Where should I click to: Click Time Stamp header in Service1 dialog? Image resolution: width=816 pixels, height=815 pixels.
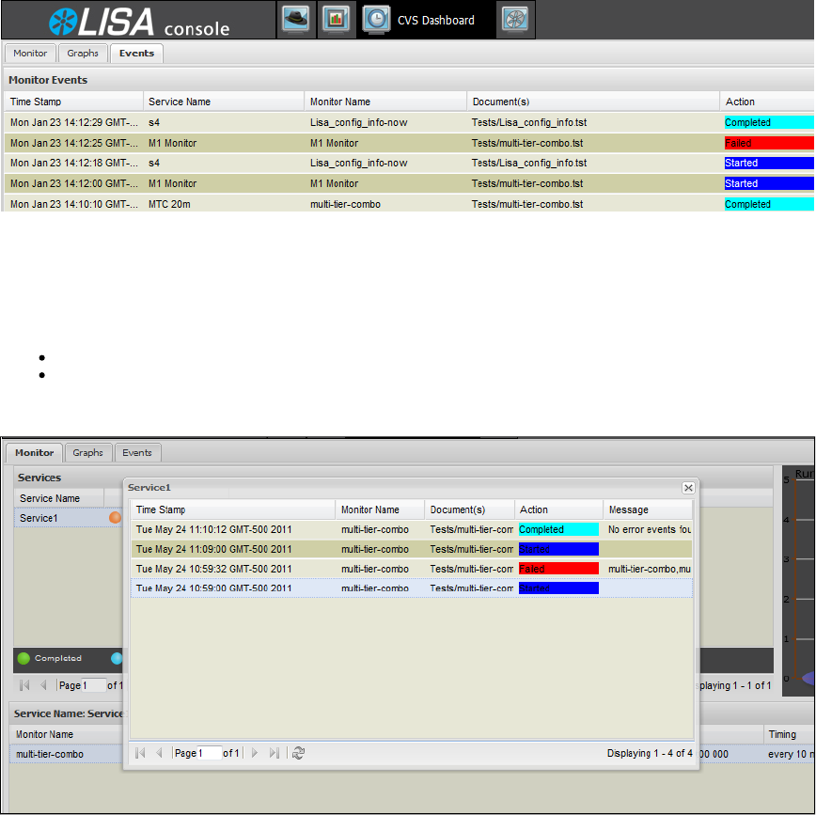232,509
